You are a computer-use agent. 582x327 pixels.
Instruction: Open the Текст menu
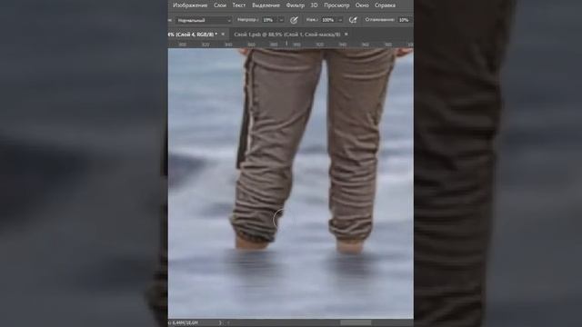pos(238,5)
